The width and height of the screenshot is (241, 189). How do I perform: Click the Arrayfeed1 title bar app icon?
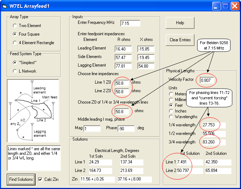point(5,6)
